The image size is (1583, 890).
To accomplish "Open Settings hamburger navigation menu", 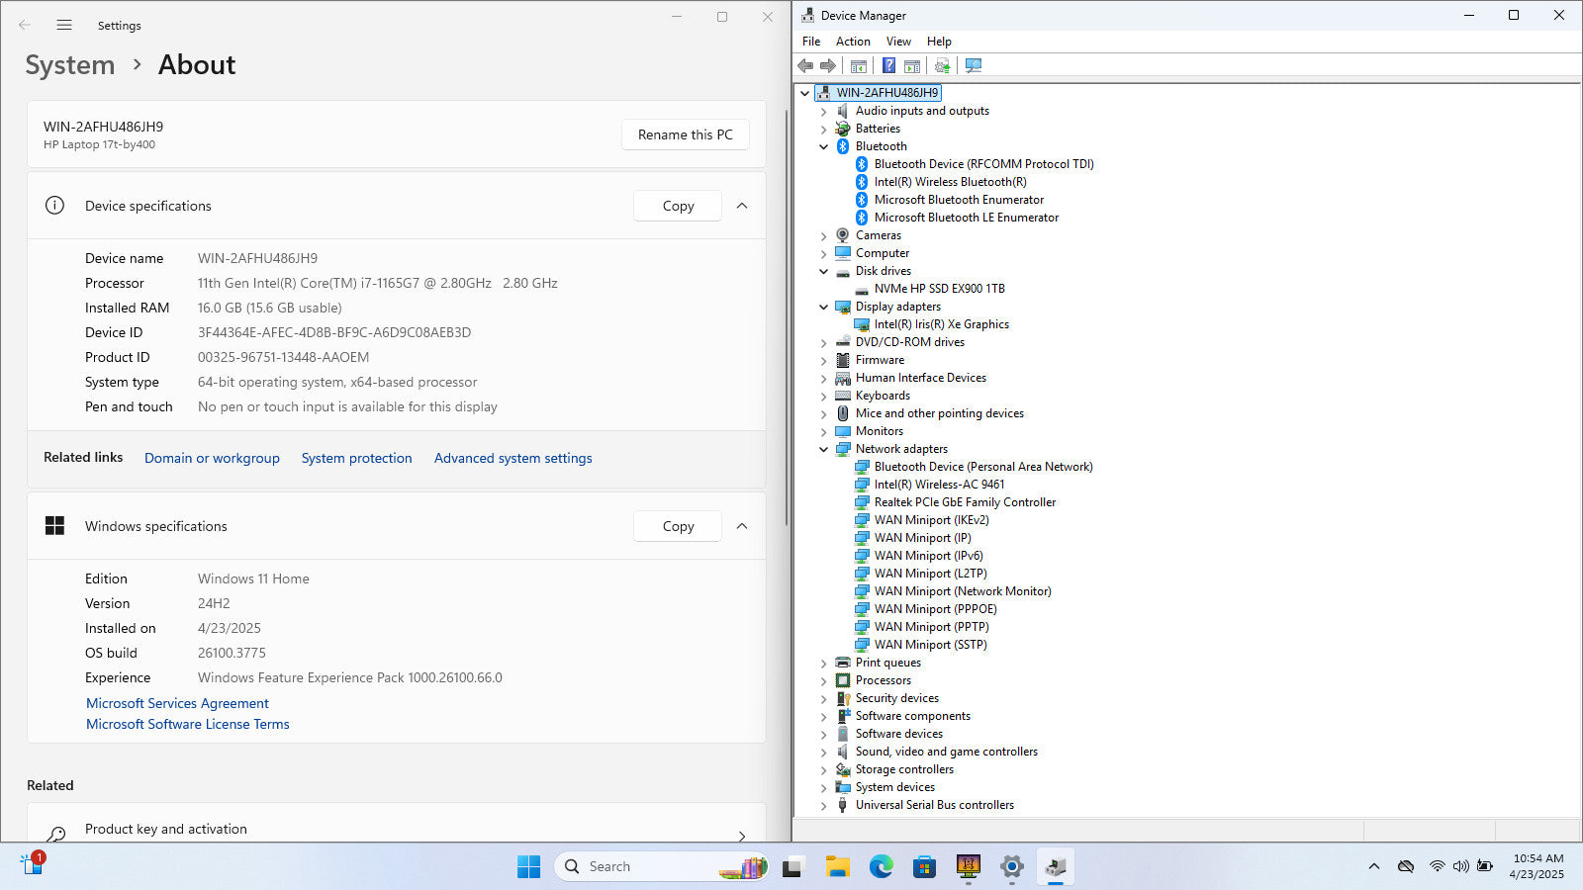I will 64,25.
